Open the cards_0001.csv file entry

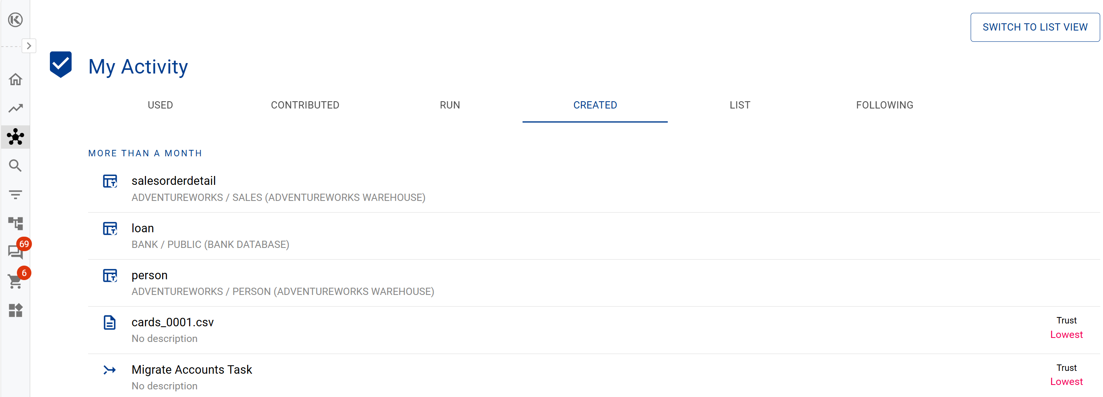click(x=172, y=322)
